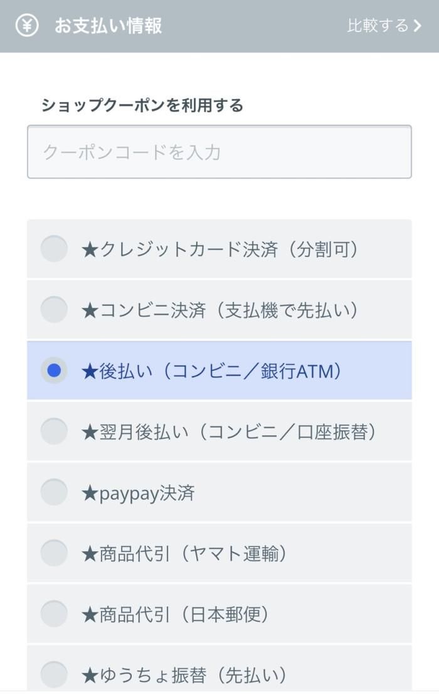Click the ショップクーポンを利用する label
The height and width of the screenshot is (694, 439).
point(142,105)
